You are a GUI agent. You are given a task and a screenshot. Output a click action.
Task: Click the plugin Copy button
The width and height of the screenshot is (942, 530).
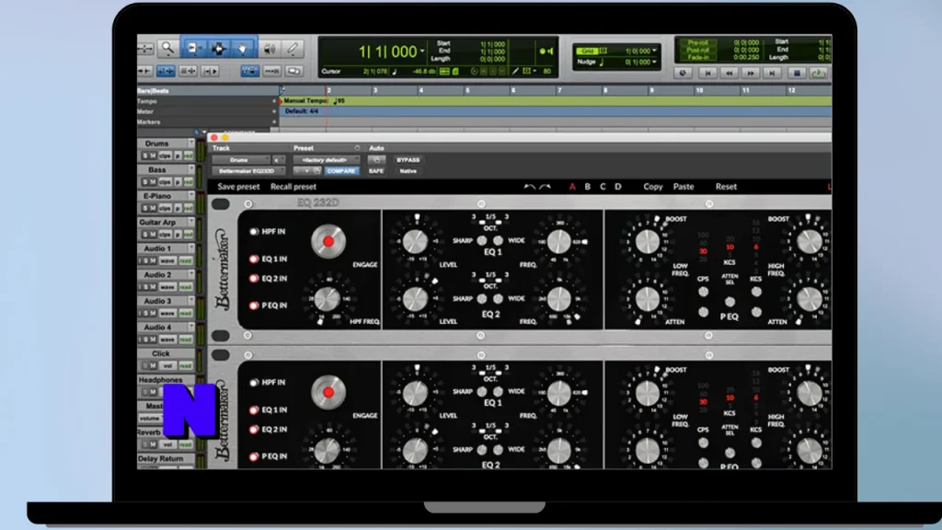click(x=653, y=187)
